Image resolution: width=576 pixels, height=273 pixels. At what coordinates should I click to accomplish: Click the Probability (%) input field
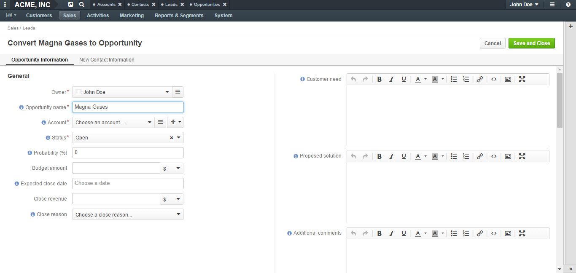[x=128, y=153]
